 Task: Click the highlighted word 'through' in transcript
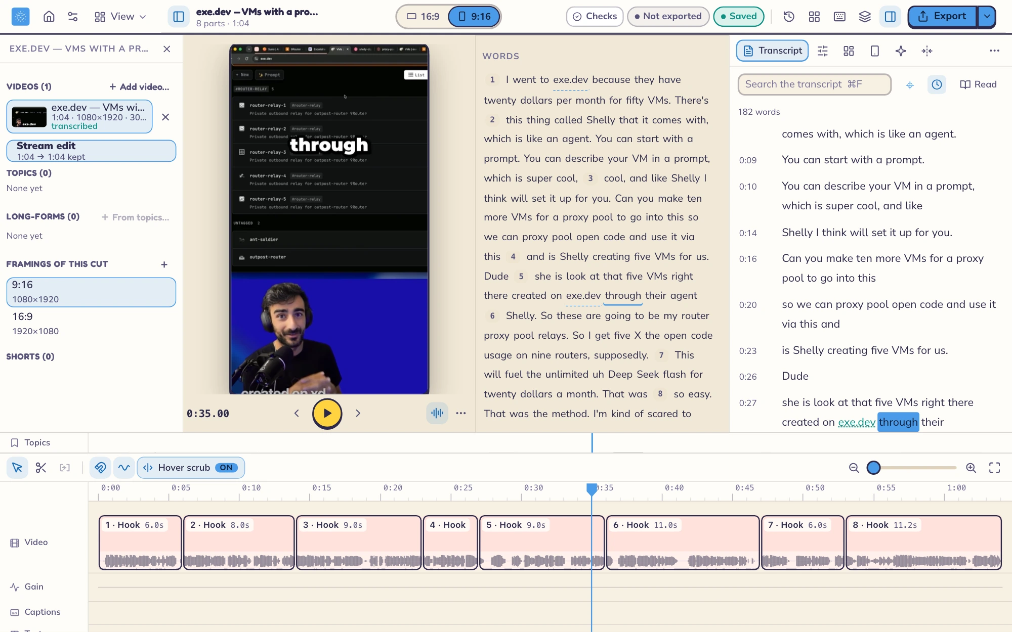click(898, 422)
